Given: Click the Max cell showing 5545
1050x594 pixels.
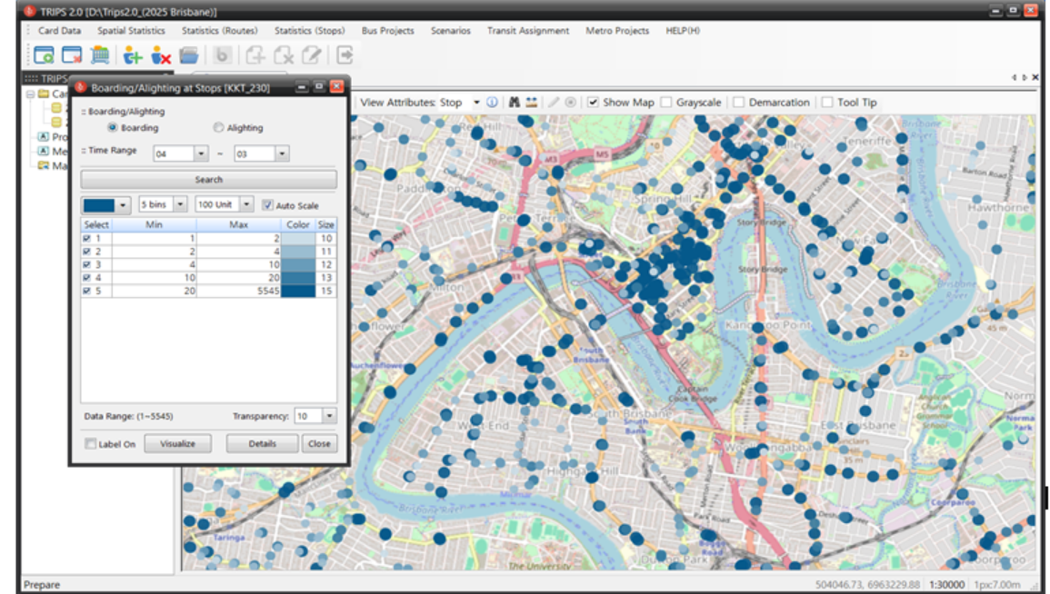Looking at the screenshot, I should pyautogui.click(x=238, y=291).
